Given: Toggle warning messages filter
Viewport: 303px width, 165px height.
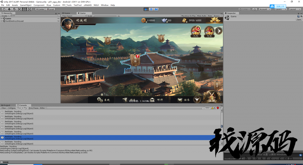Looking at the screenshot, I should point(213,108).
